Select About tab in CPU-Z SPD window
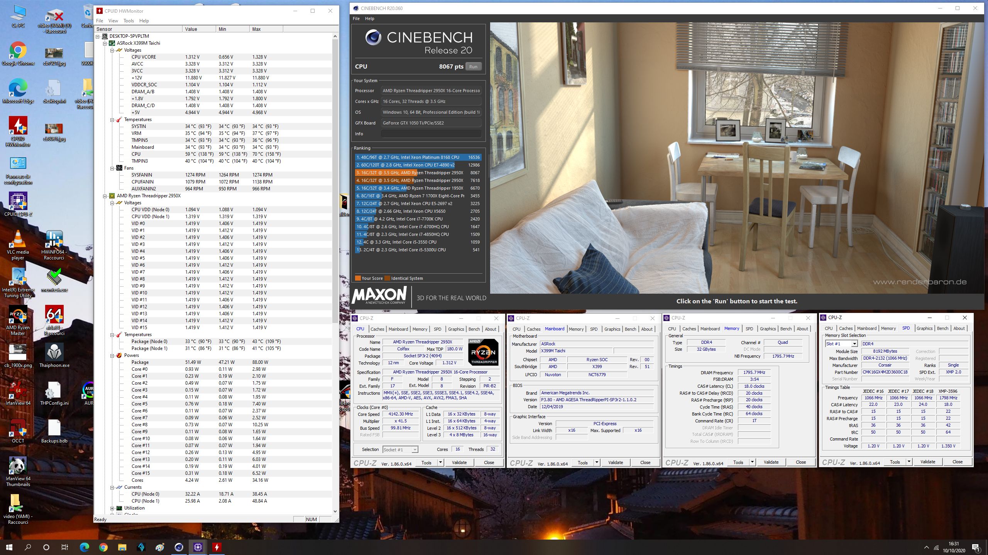 tap(959, 328)
